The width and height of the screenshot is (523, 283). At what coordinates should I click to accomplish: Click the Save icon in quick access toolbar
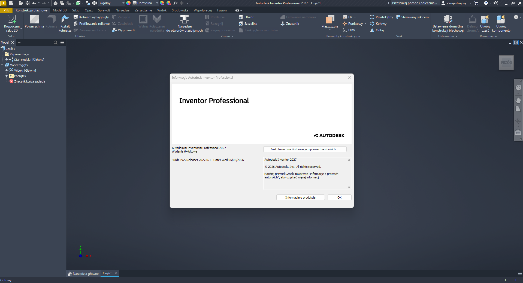[28, 3]
